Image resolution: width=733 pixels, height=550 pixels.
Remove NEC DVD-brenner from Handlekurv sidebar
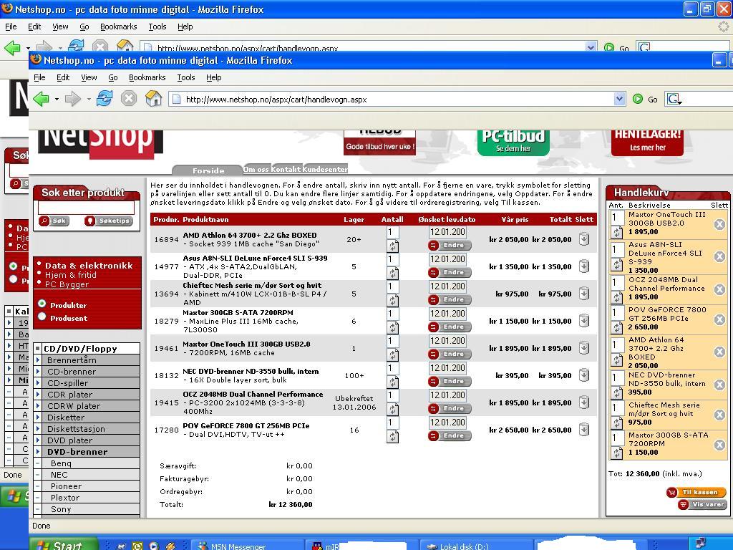[719, 385]
